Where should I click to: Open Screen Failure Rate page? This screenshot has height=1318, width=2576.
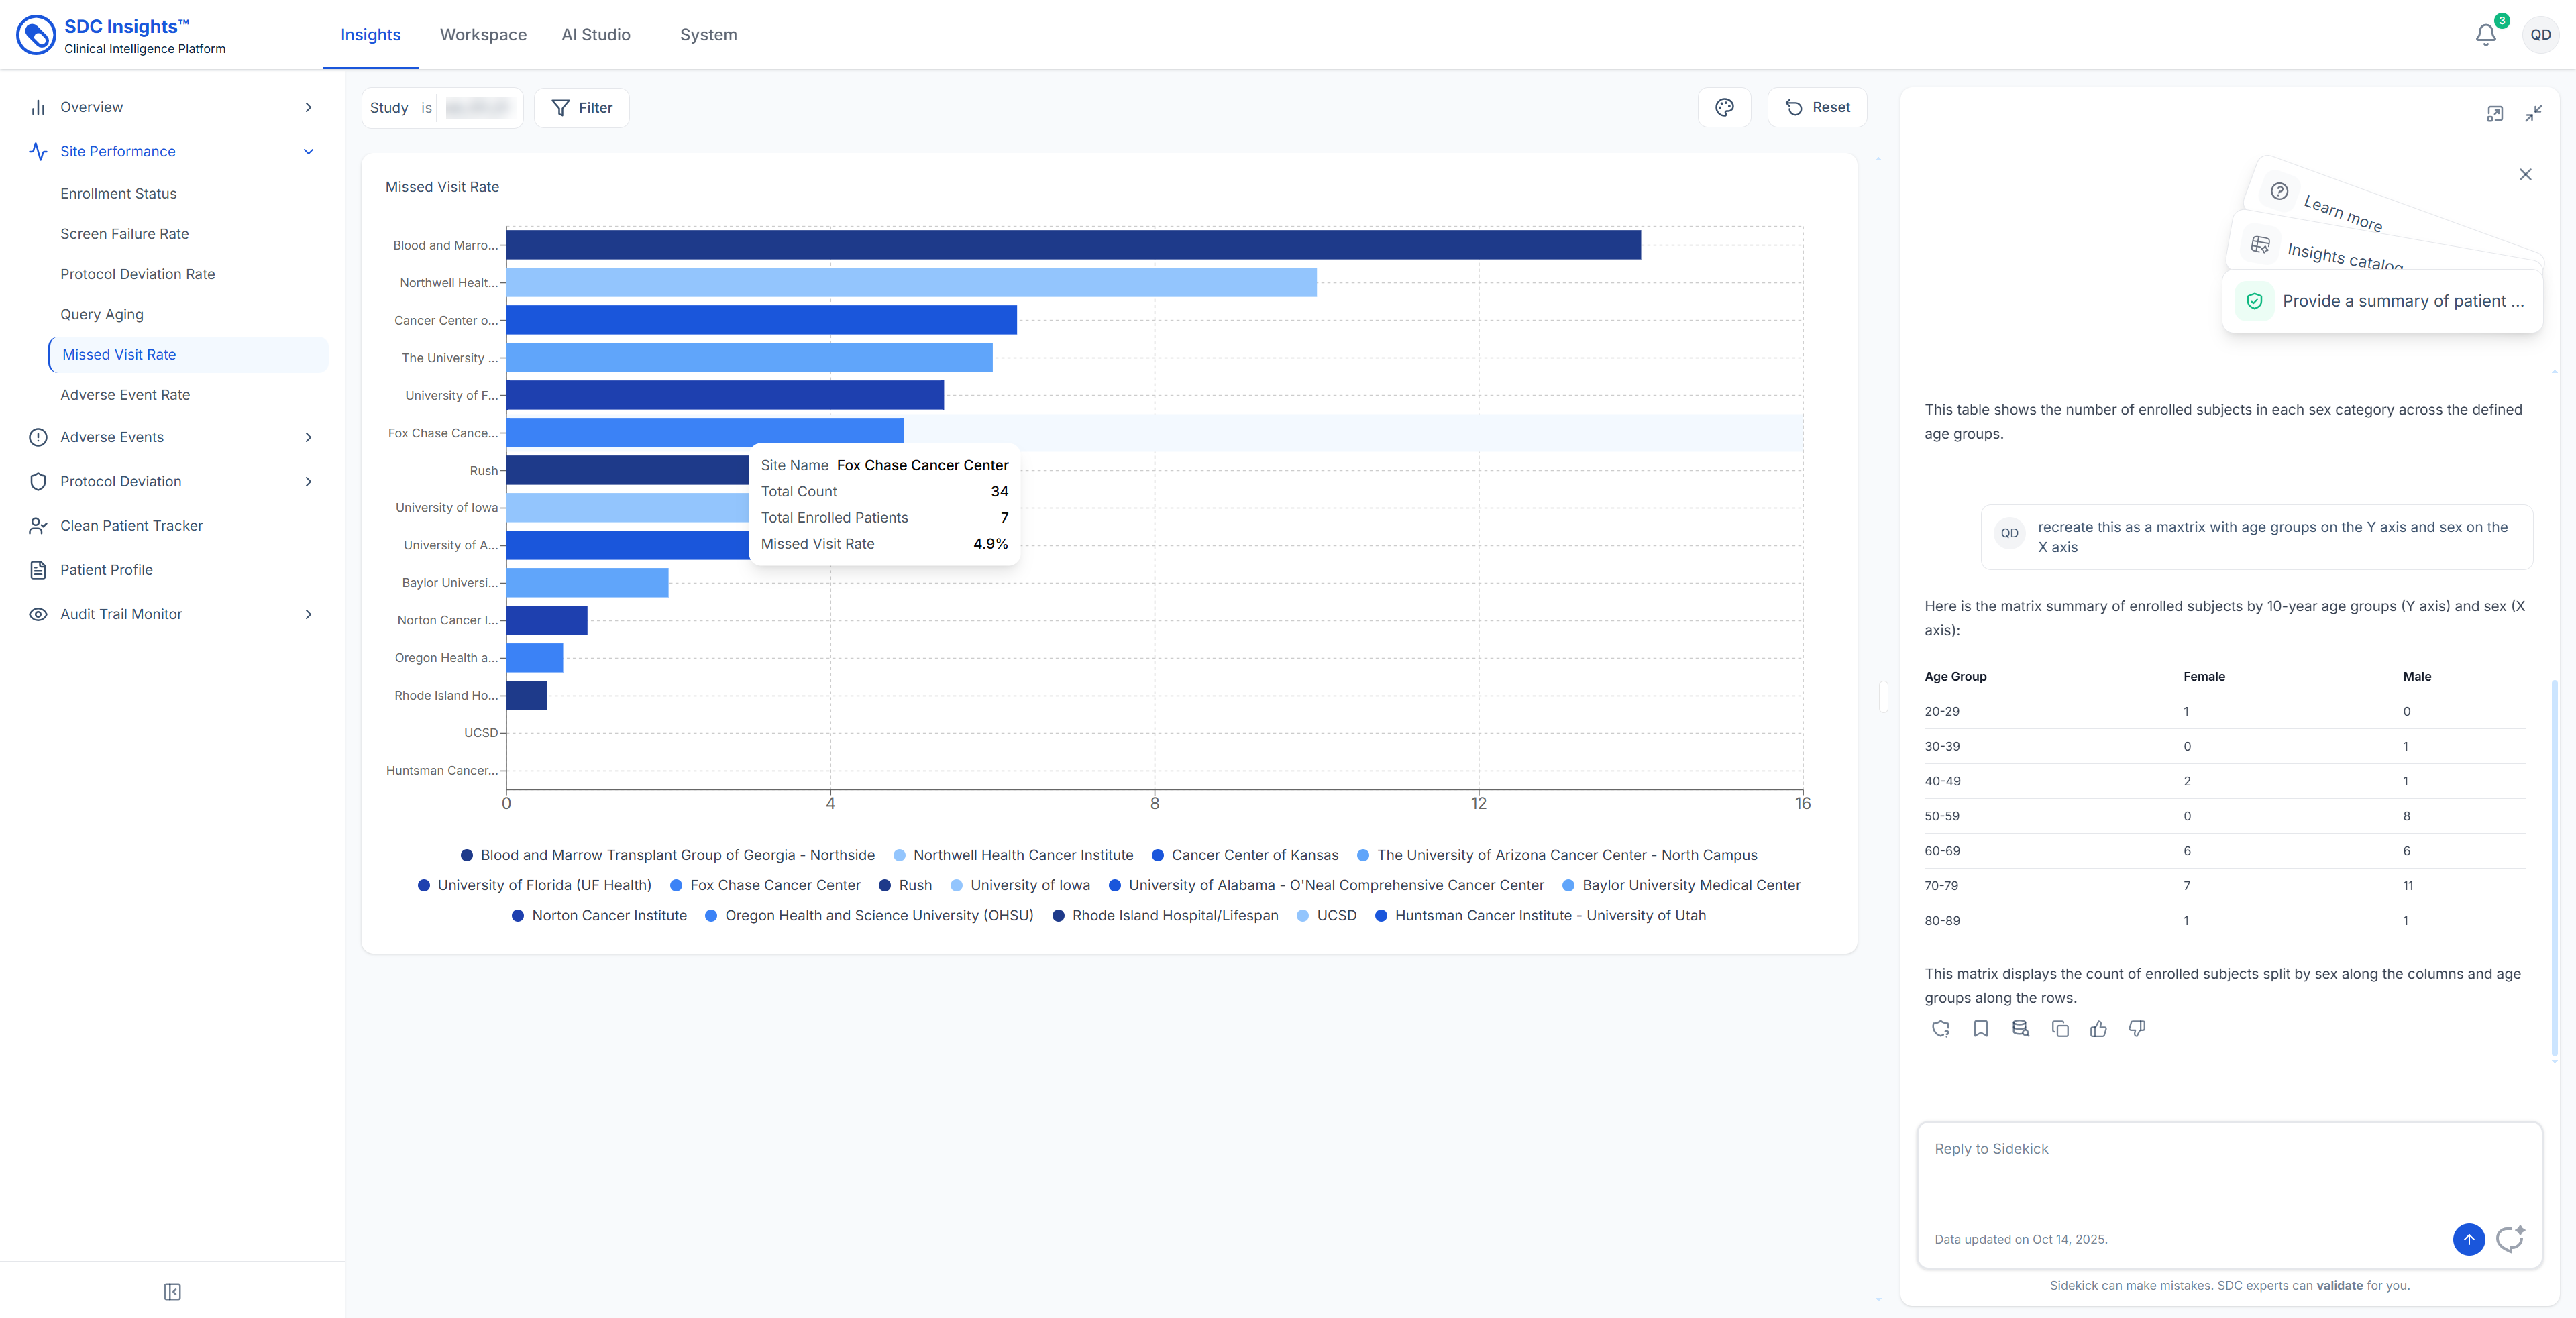click(124, 234)
